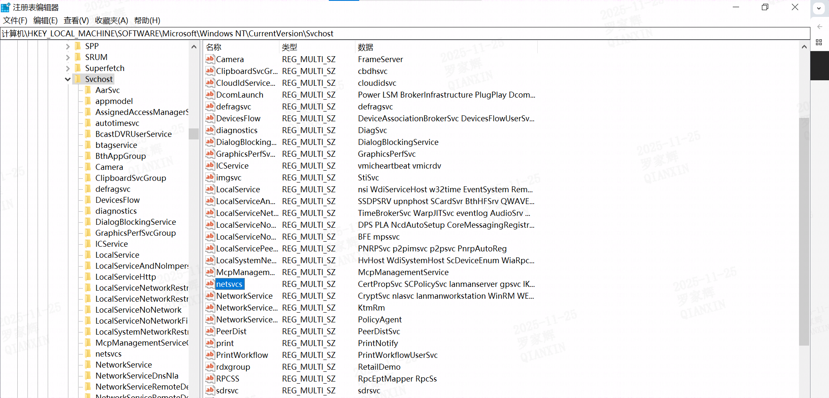Click the Camera value string icon

pyautogui.click(x=210, y=59)
